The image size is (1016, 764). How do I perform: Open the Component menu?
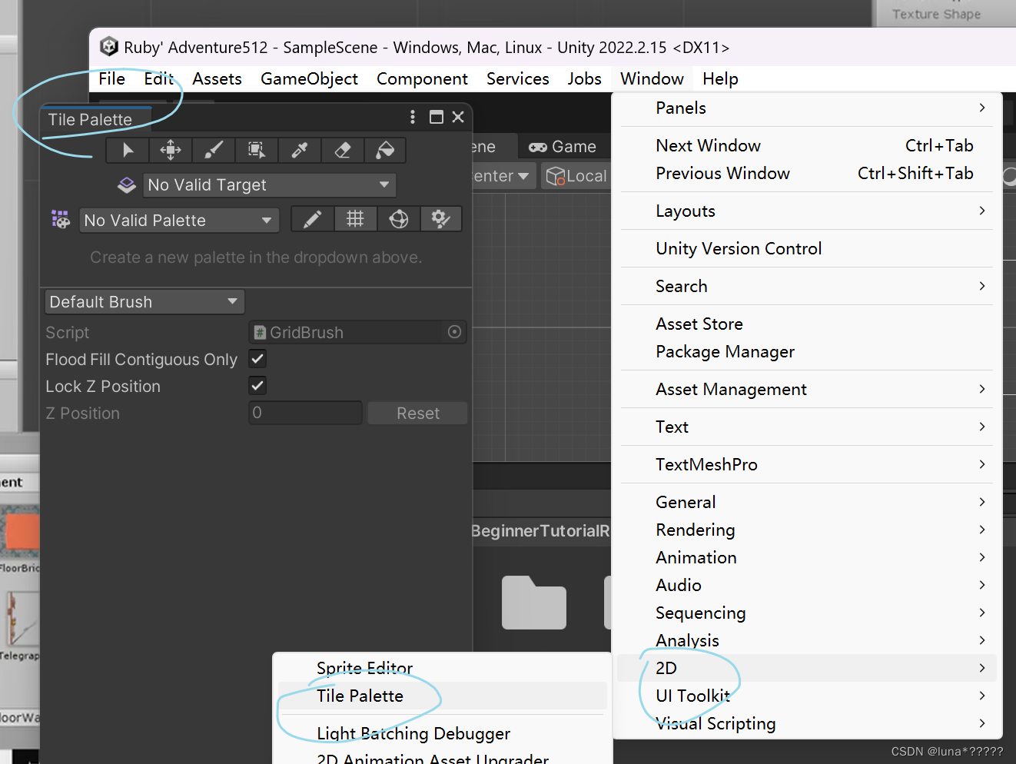(x=422, y=78)
